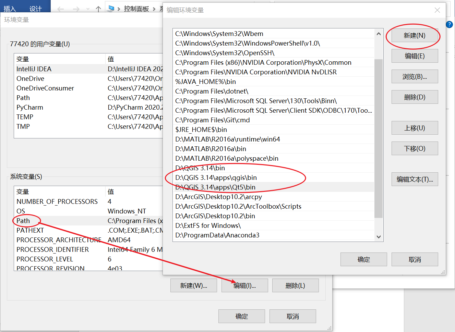Click 变量 column header in user variables
This screenshot has width=455, height=332.
(x=60, y=59)
